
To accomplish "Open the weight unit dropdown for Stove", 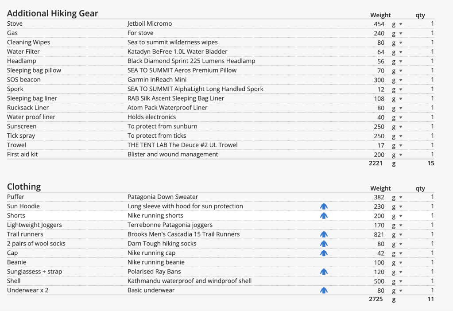I will (x=397, y=24).
